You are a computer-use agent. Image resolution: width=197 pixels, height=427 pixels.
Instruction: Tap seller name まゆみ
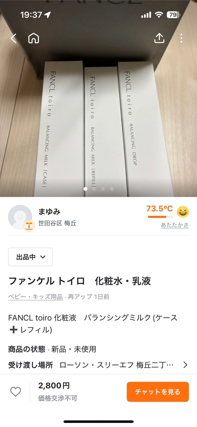[x=49, y=211]
